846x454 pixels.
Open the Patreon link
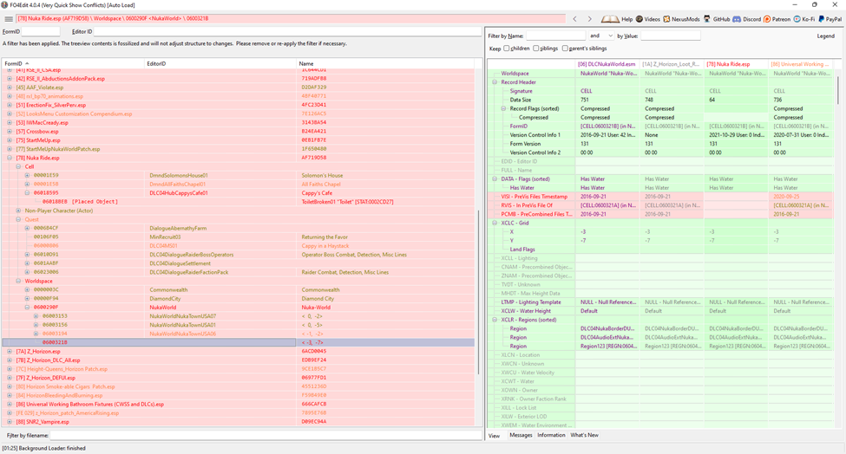[777, 19]
